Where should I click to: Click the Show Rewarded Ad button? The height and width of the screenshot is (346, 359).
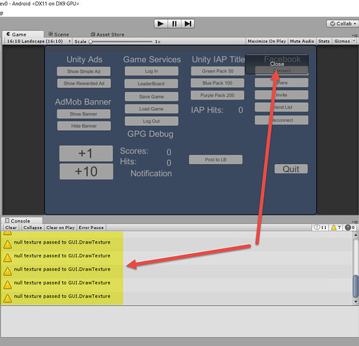click(84, 83)
